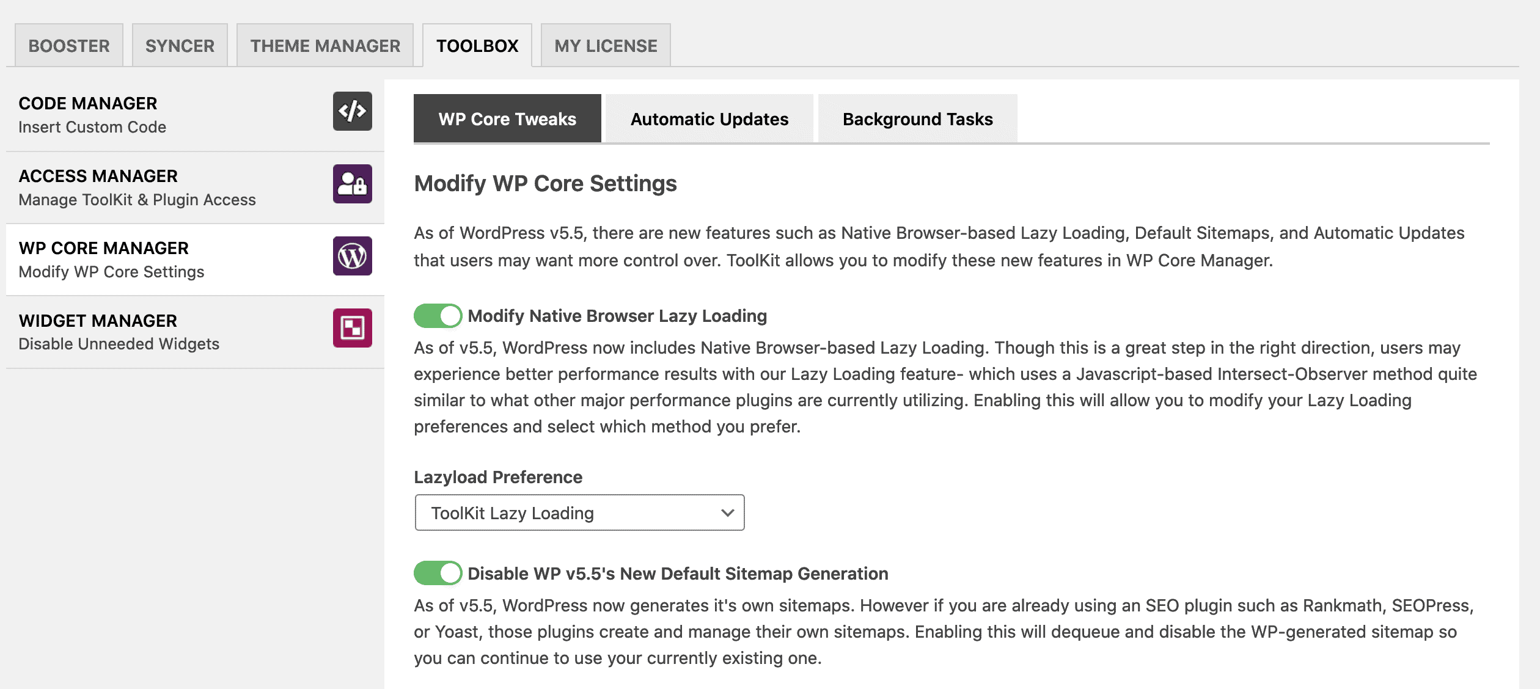Click the Access Manager user-lock icon

click(x=353, y=184)
